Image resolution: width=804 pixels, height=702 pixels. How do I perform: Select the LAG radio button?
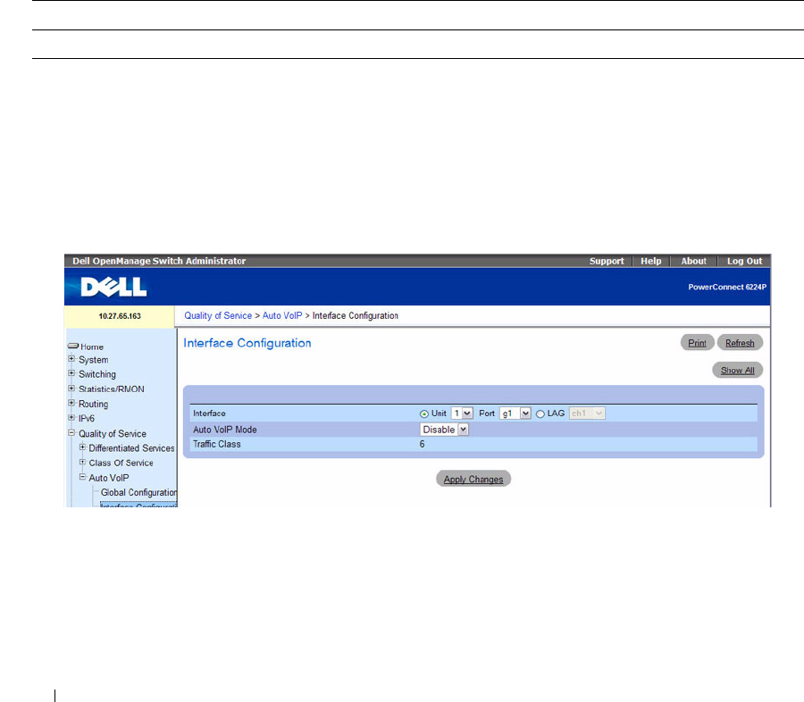(x=540, y=414)
